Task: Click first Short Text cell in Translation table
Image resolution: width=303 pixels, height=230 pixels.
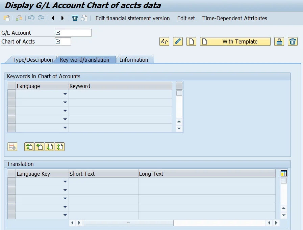Action: coord(103,182)
